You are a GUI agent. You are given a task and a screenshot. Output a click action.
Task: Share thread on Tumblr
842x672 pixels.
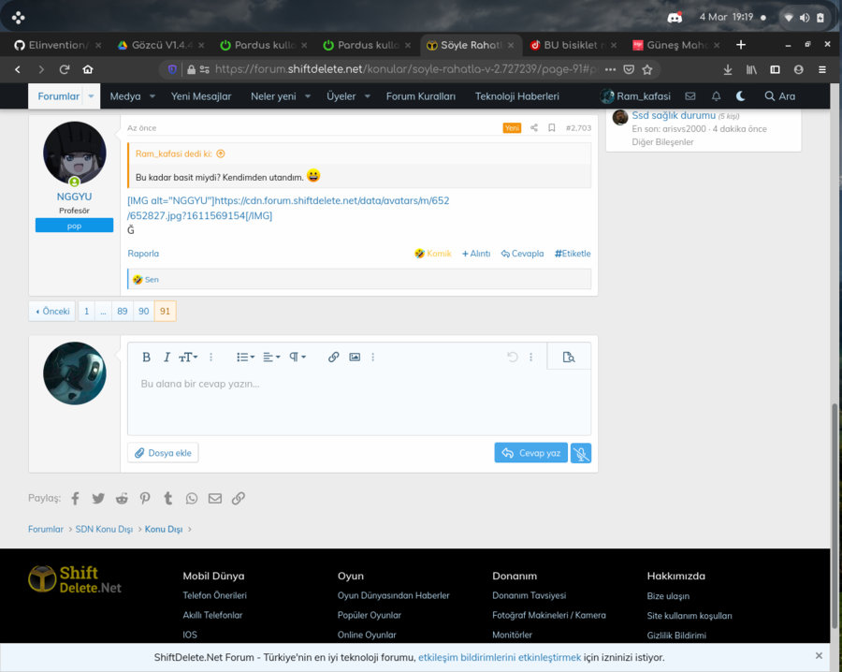click(168, 499)
